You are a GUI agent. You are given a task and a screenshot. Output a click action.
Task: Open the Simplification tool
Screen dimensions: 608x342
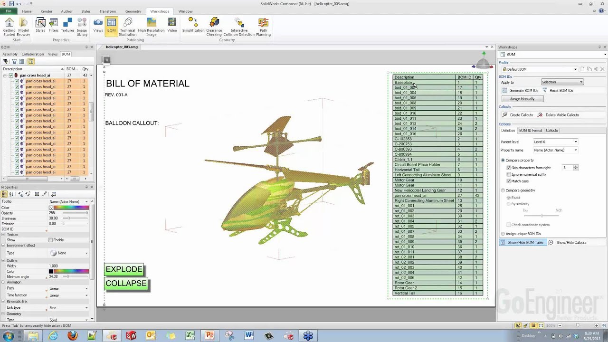pyautogui.click(x=193, y=26)
